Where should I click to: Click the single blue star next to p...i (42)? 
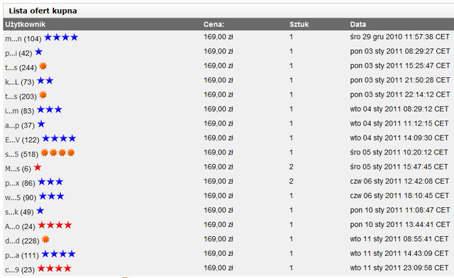[38, 52]
